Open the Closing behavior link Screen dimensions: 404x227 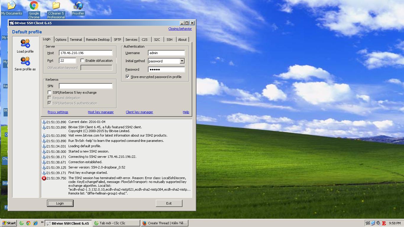[180, 29]
